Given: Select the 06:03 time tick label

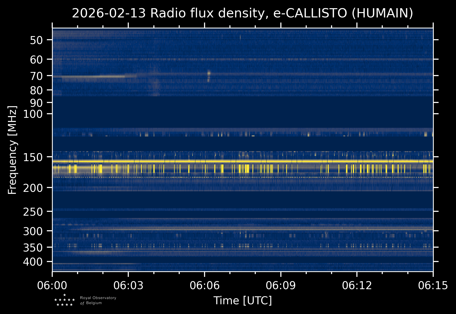Looking at the screenshot, I should pyautogui.click(x=128, y=285).
